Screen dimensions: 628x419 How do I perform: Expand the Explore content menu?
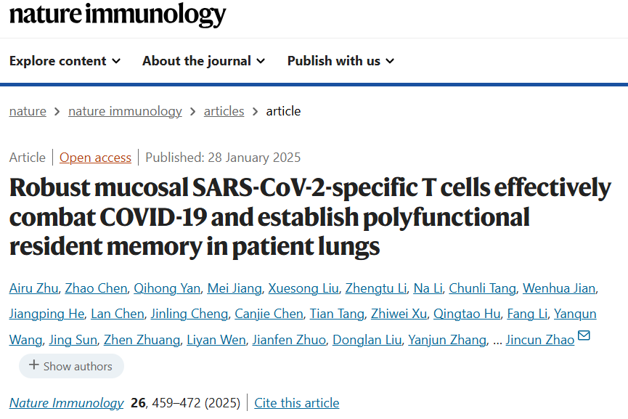point(65,61)
